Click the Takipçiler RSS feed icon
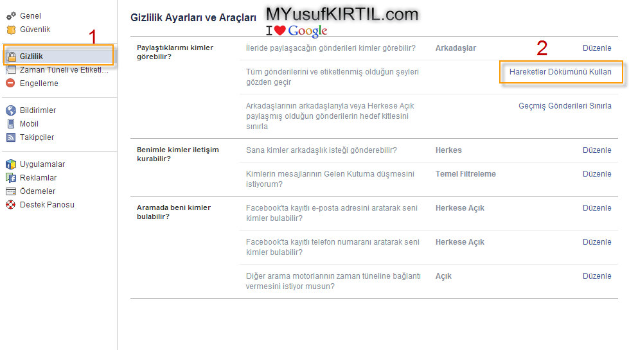Image resolution: width=629 pixels, height=350 pixels. (11, 137)
